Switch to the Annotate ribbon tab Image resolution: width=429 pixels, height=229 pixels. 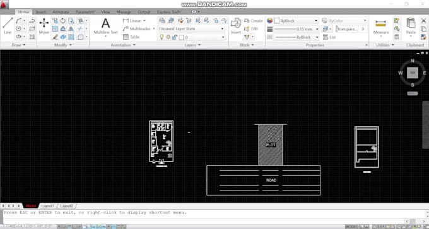click(x=61, y=12)
